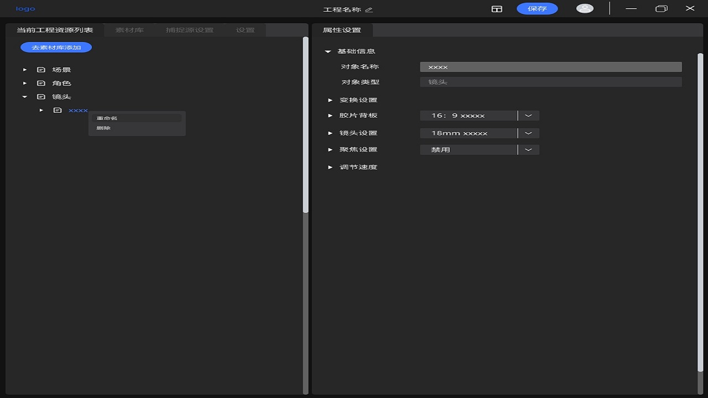Screen dimensions: 708x398
Task: Open the 聚焦设置 禁用 dropdown
Action: pos(528,150)
